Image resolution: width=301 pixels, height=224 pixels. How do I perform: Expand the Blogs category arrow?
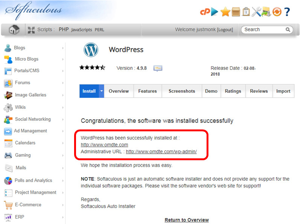[63, 48]
